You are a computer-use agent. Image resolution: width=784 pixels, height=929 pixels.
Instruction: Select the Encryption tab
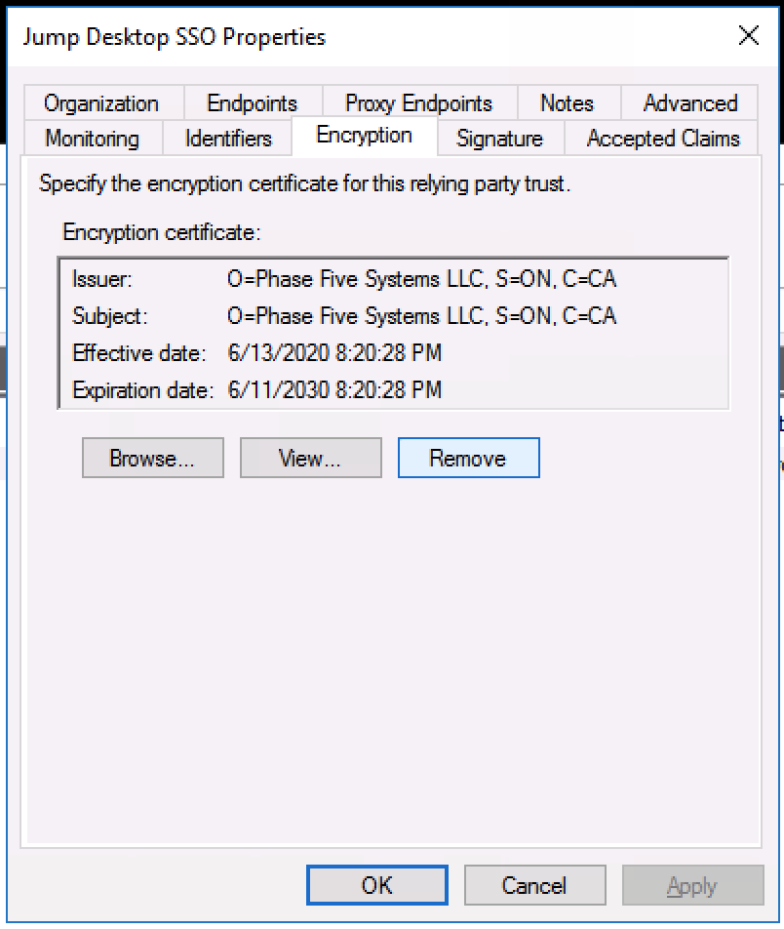click(364, 137)
